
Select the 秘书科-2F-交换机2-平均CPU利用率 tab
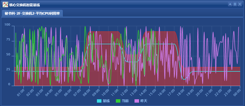click(32, 13)
